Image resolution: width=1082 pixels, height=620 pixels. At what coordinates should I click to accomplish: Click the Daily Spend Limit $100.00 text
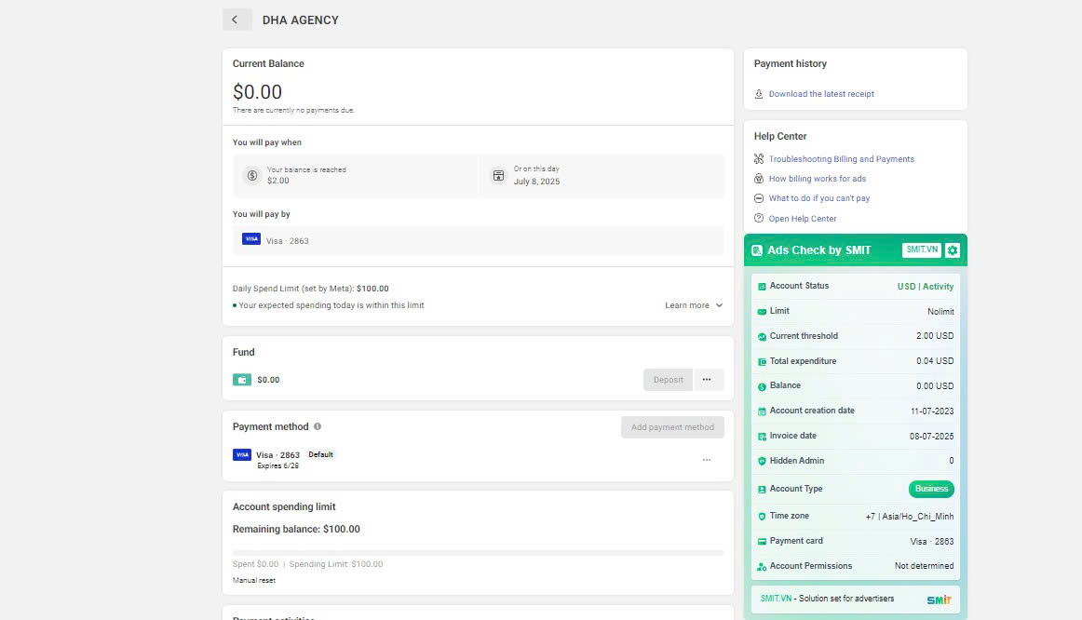tap(310, 289)
